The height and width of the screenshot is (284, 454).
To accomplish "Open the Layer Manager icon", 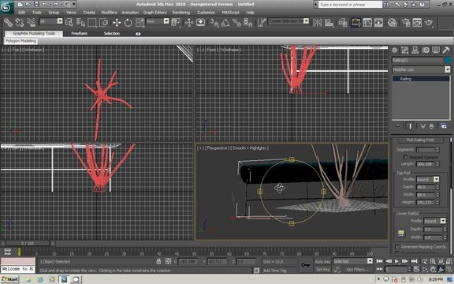I will (x=342, y=22).
